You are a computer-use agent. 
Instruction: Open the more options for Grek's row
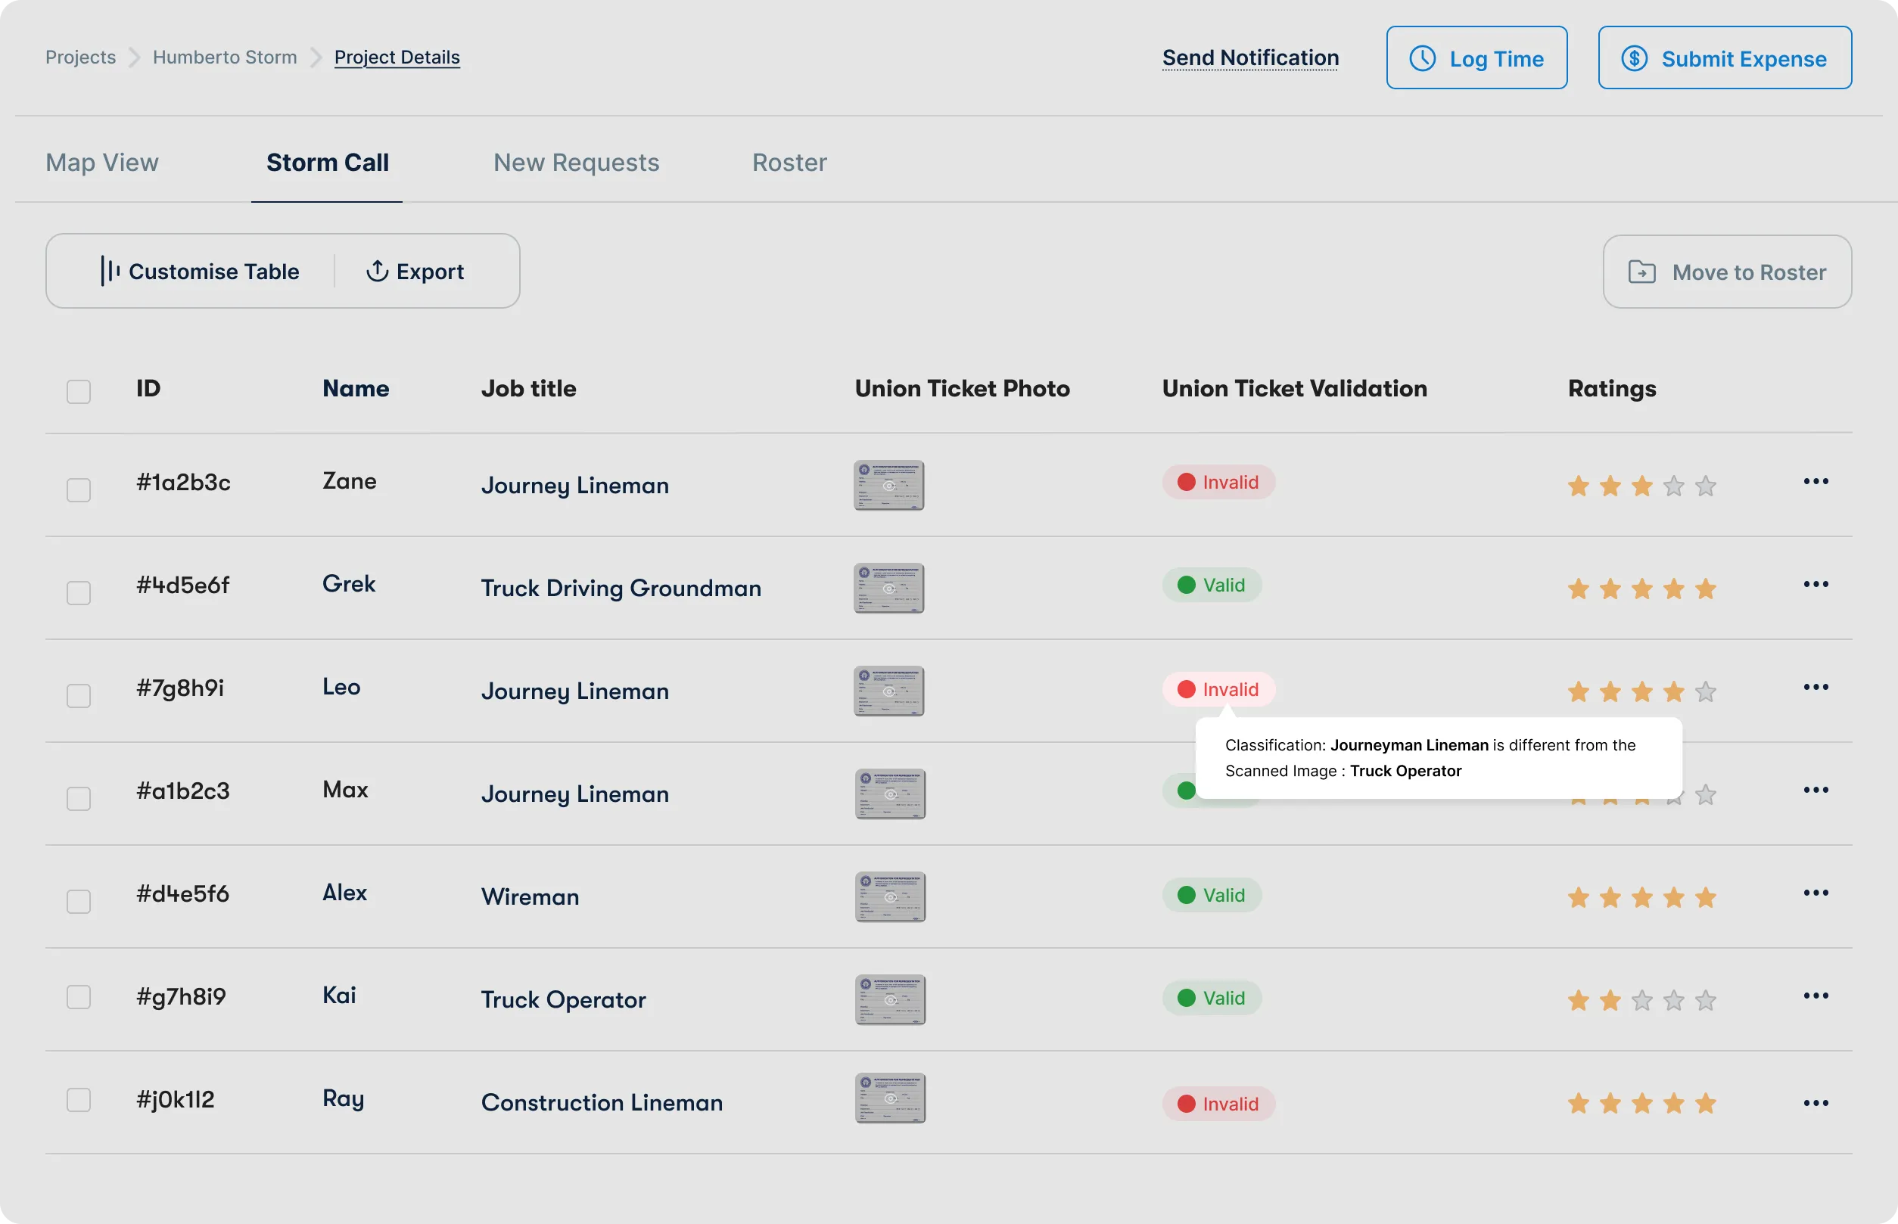pyautogui.click(x=1816, y=585)
